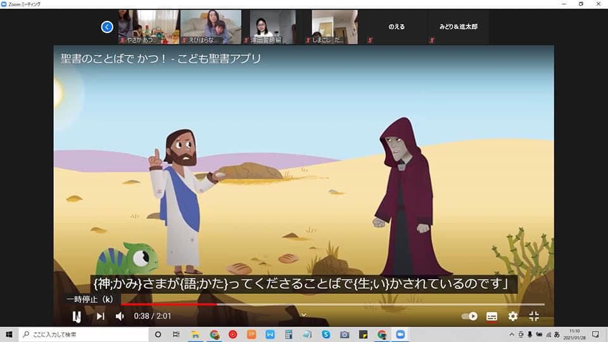Viewport: 608px width, 342px height.
Task: Select みどり＆進太郎 participant tile
Action: coord(459,27)
